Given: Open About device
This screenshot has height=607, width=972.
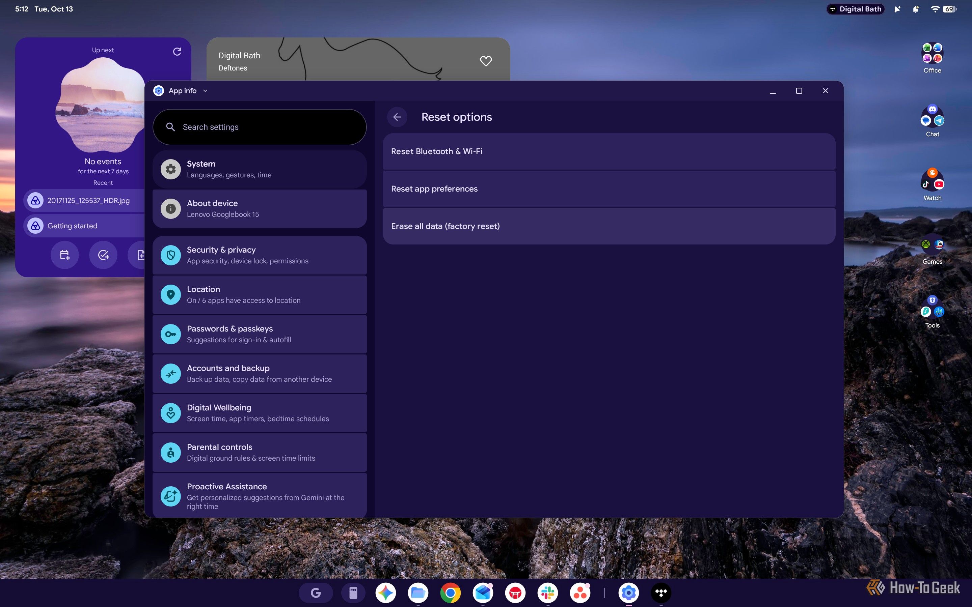Looking at the screenshot, I should pyautogui.click(x=260, y=209).
